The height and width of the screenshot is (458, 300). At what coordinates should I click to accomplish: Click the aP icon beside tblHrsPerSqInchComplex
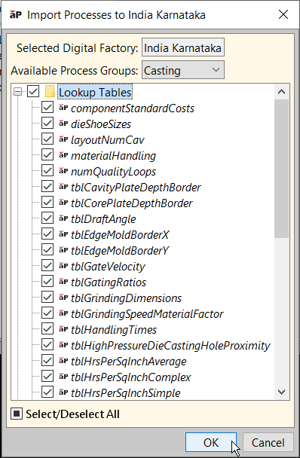click(63, 376)
